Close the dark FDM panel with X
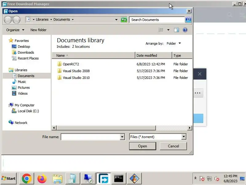Image resolution: width=246 pixels, height=185 pixels. [x=200, y=74]
